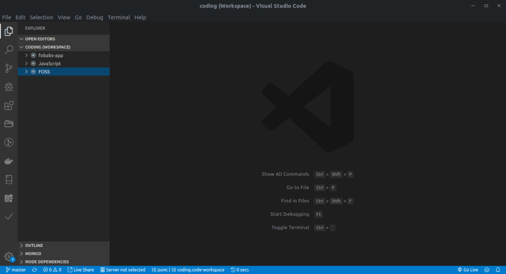Click the Synchronize Changes icon
Image resolution: width=506 pixels, height=274 pixels.
(34, 270)
